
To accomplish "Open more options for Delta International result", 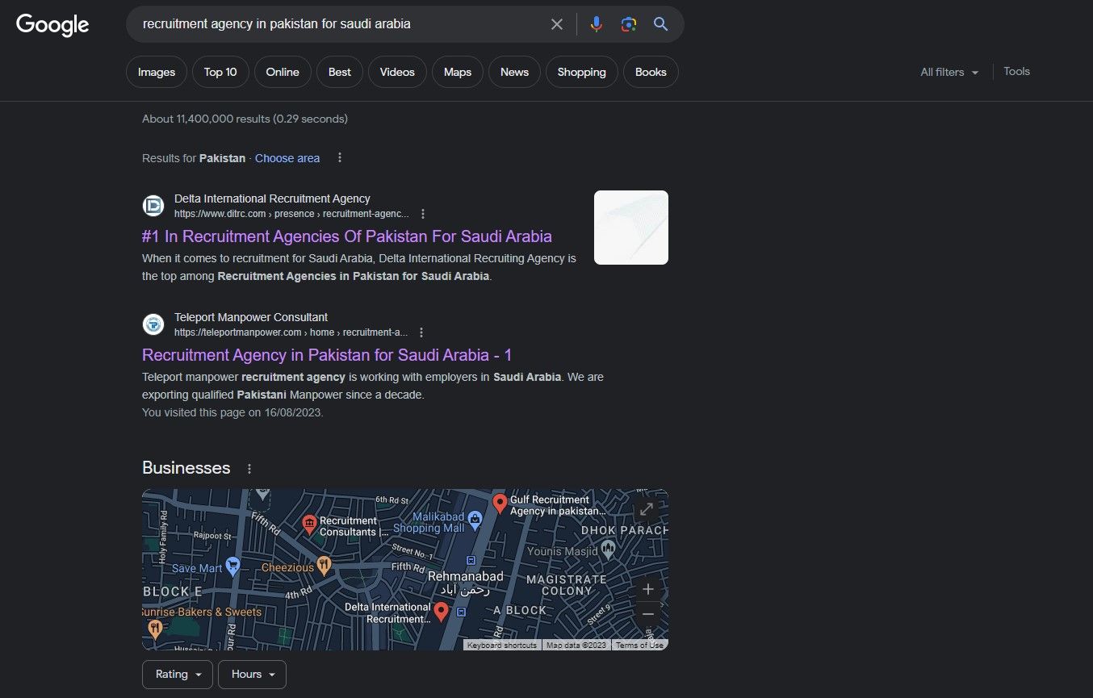I will 423,214.
